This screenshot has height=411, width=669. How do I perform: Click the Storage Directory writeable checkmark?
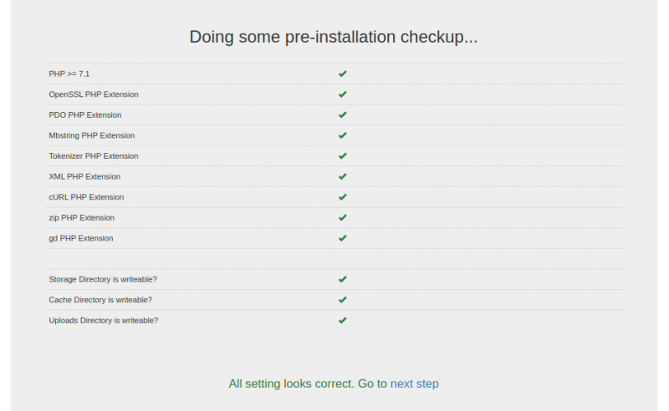(x=343, y=279)
